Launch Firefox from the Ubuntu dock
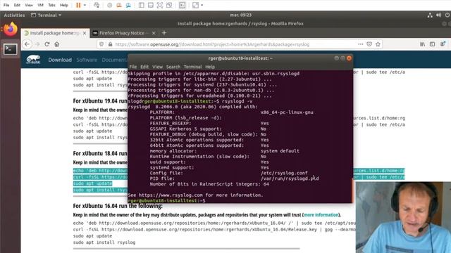The image size is (451, 253). (x=11, y=30)
